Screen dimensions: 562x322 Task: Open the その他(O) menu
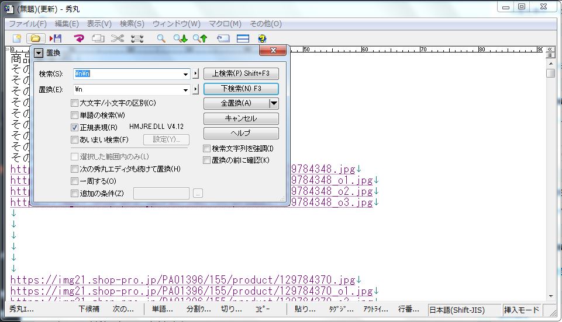[266, 24]
